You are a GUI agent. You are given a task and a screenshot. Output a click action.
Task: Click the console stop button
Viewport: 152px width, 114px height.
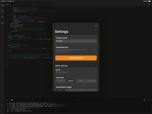pos(12,100)
